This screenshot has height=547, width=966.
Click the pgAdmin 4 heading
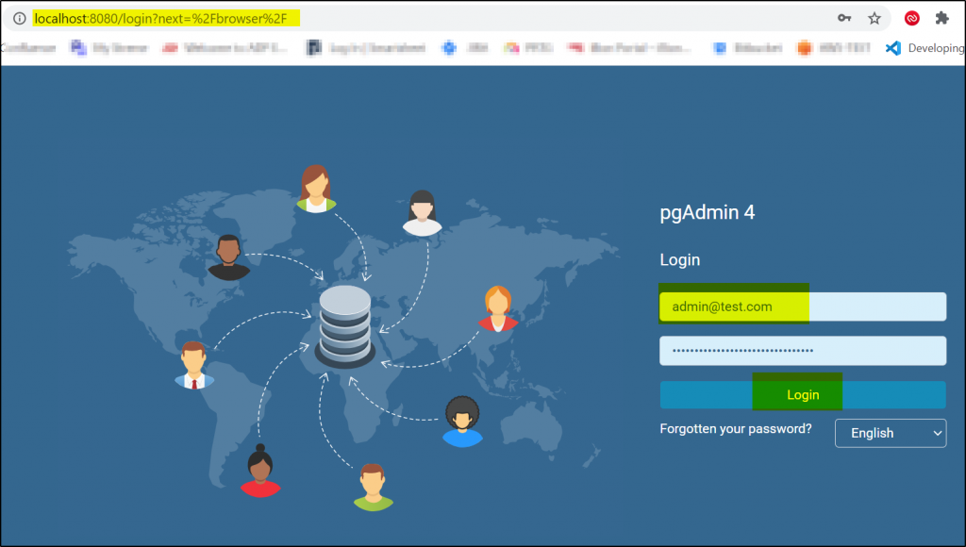coord(708,212)
